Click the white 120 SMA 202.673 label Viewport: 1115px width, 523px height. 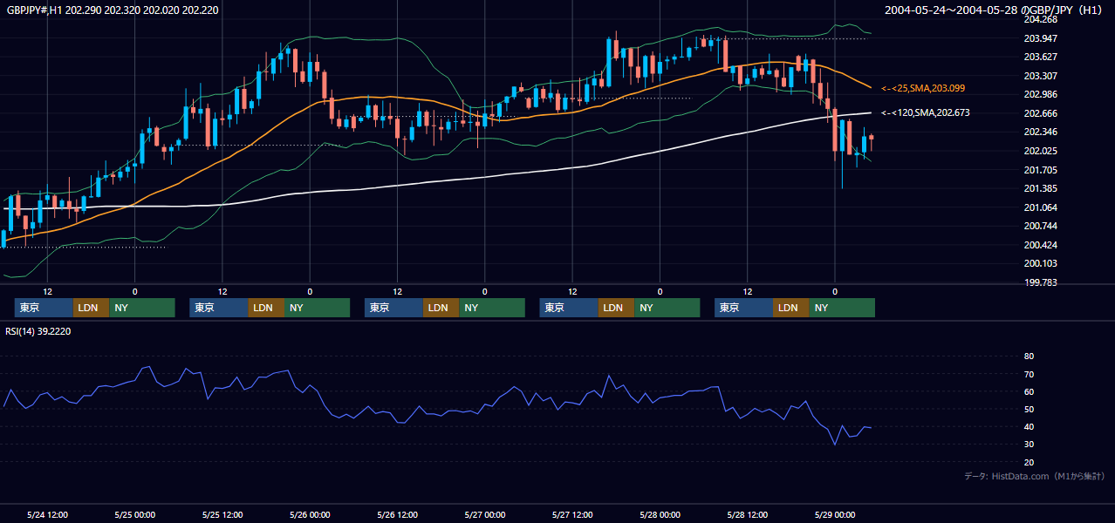pos(926,112)
